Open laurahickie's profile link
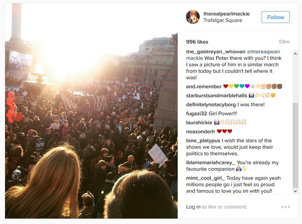302x224 pixels. [x=199, y=122]
